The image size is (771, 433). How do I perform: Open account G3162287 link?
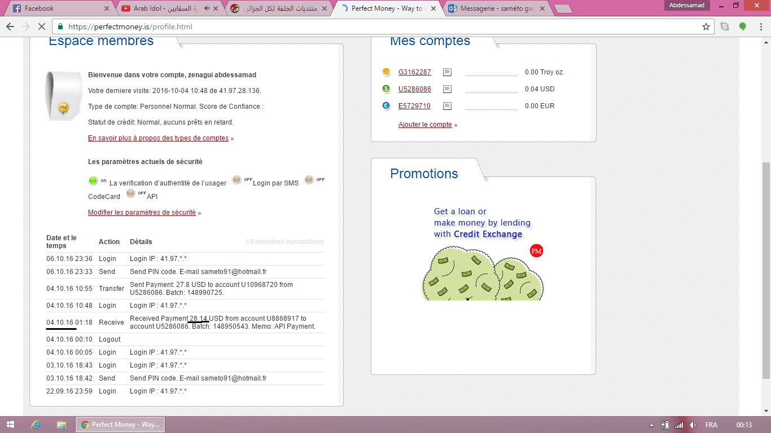tap(415, 72)
